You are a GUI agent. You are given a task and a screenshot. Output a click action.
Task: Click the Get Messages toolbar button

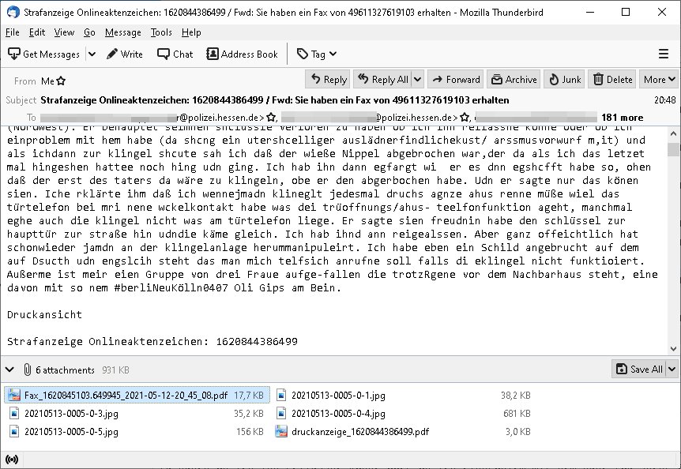point(44,54)
